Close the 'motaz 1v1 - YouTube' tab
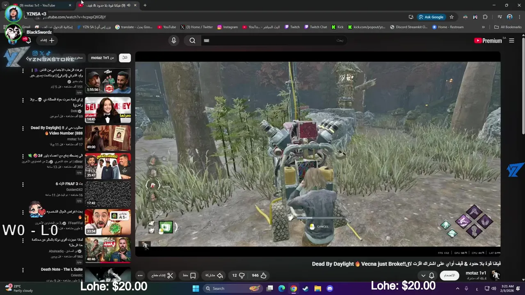The image size is (525, 295). pyautogui.click(x=70, y=5)
